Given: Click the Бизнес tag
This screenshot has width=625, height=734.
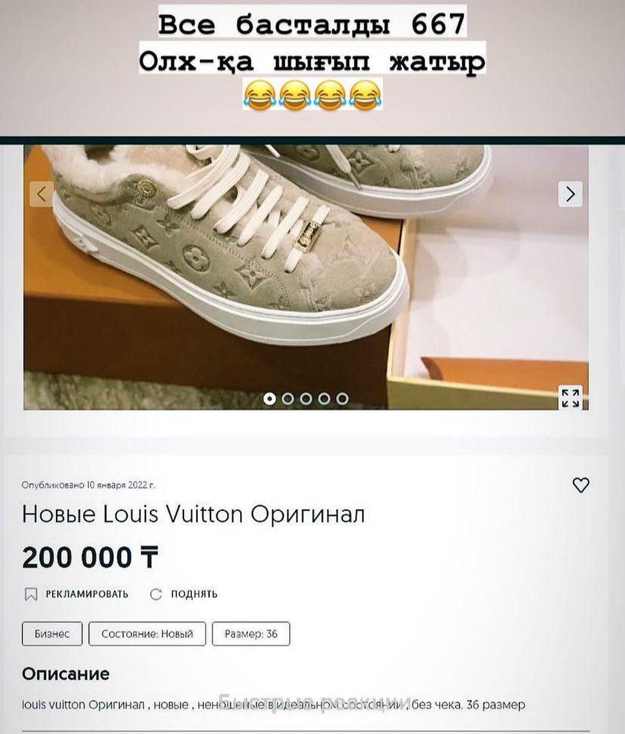Looking at the screenshot, I should [52, 634].
